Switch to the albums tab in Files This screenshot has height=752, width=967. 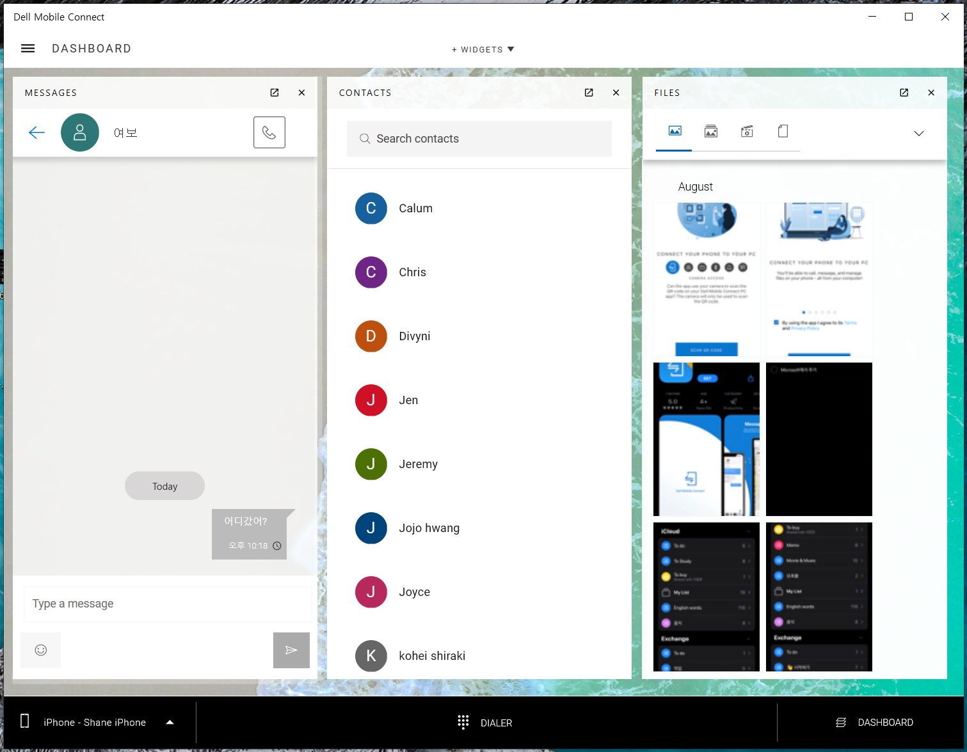tap(710, 131)
